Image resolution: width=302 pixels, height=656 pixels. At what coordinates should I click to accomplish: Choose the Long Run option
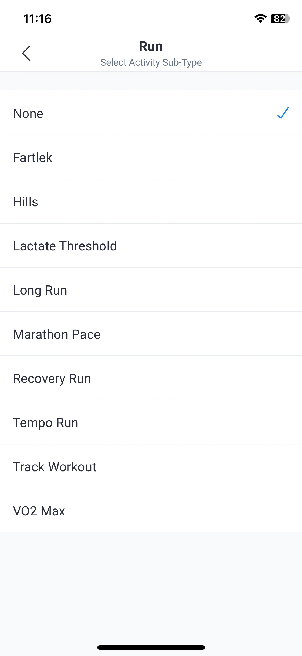coord(151,290)
